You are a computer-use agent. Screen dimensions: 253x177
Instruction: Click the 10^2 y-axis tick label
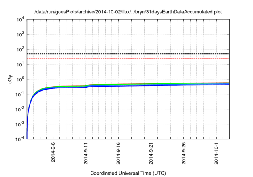[20, 49]
